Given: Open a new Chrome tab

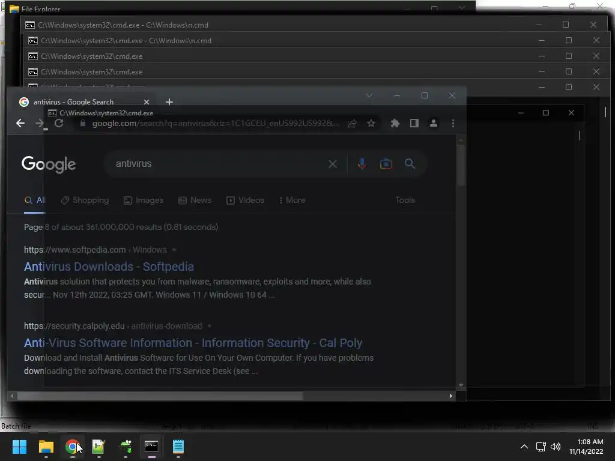Looking at the screenshot, I should (169, 102).
